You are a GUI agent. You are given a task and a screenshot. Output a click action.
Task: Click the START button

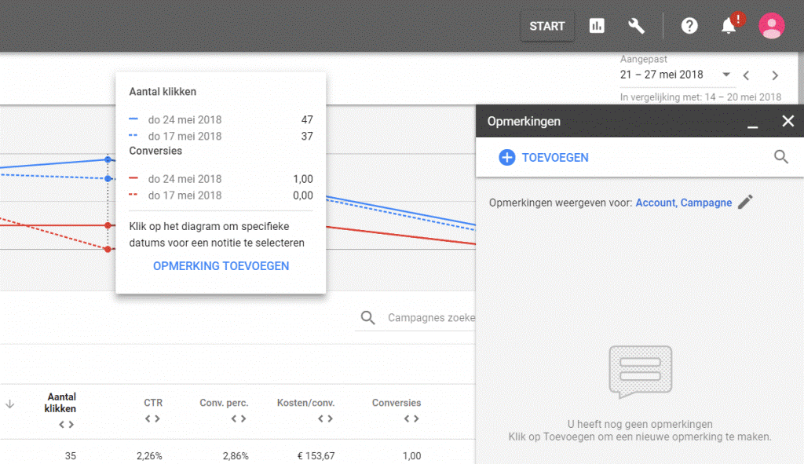pyautogui.click(x=546, y=26)
